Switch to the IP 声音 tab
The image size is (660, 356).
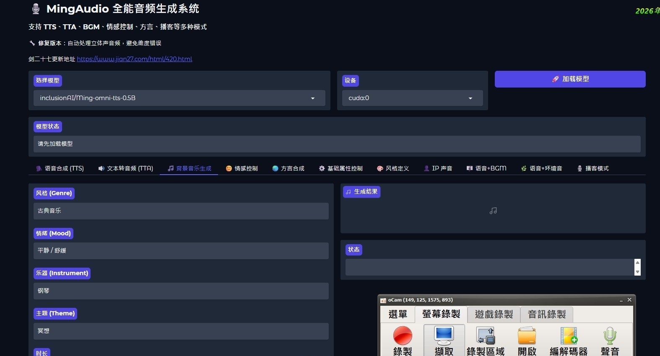pyautogui.click(x=438, y=168)
